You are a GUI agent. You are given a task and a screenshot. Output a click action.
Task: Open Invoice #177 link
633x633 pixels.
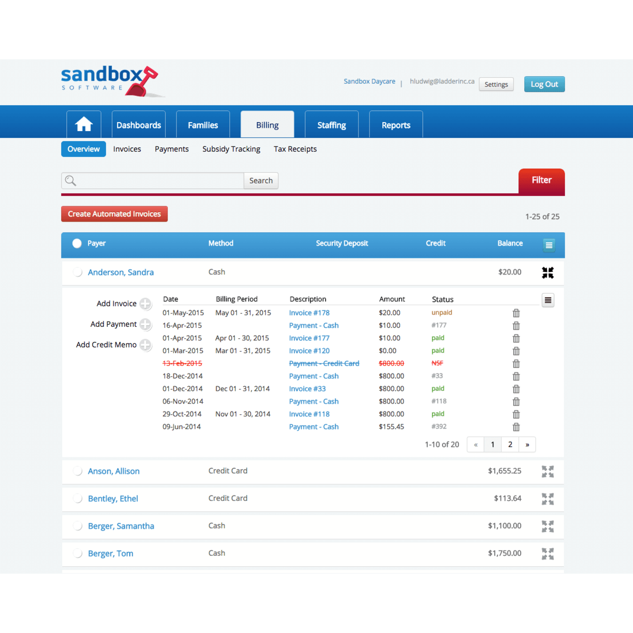coord(309,338)
